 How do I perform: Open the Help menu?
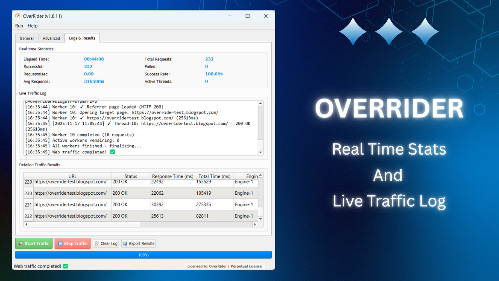[x=32, y=26]
